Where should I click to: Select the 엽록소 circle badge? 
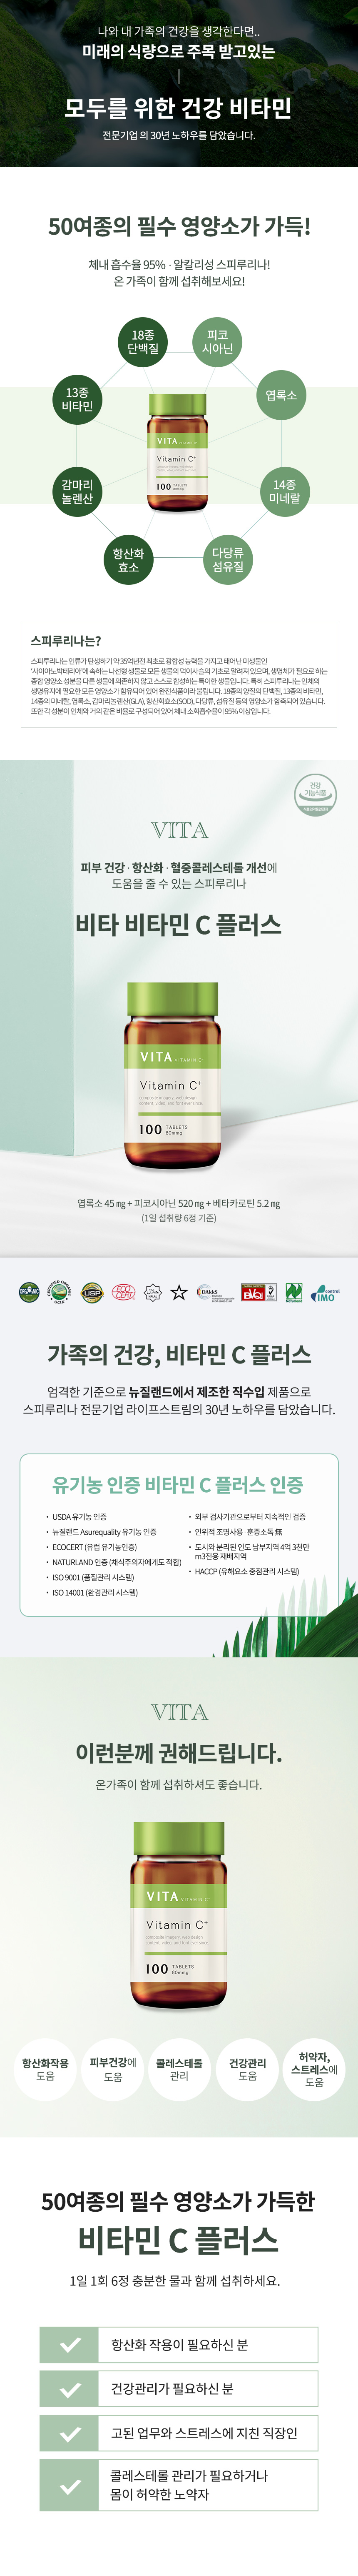click(281, 396)
